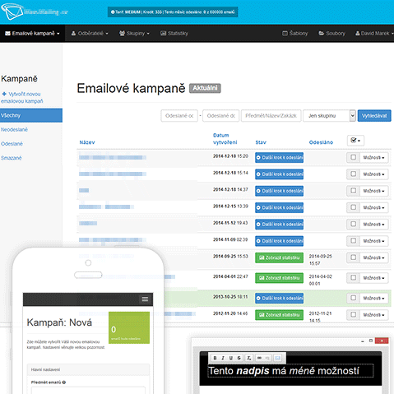
Task: Open the select-all checkbox dropdown in header
Action: click(x=355, y=141)
